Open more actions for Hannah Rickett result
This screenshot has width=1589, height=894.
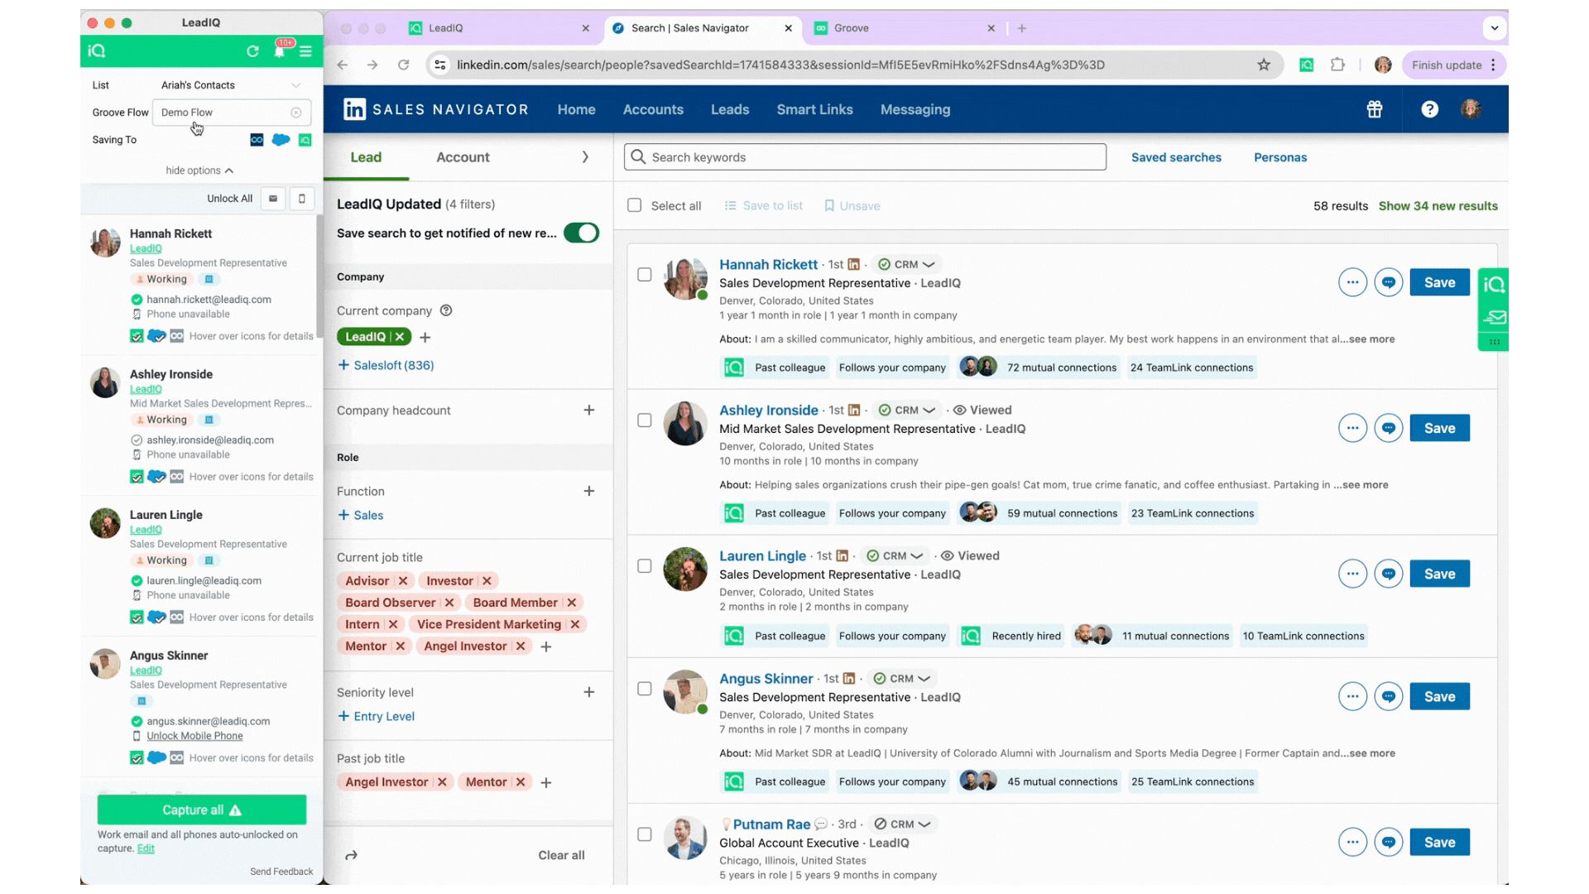point(1352,282)
